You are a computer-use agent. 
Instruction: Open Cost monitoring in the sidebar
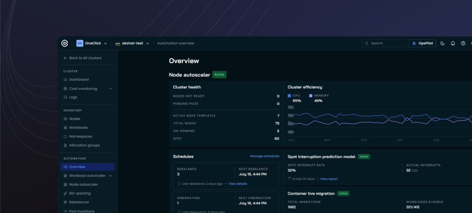pyautogui.click(x=83, y=89)
